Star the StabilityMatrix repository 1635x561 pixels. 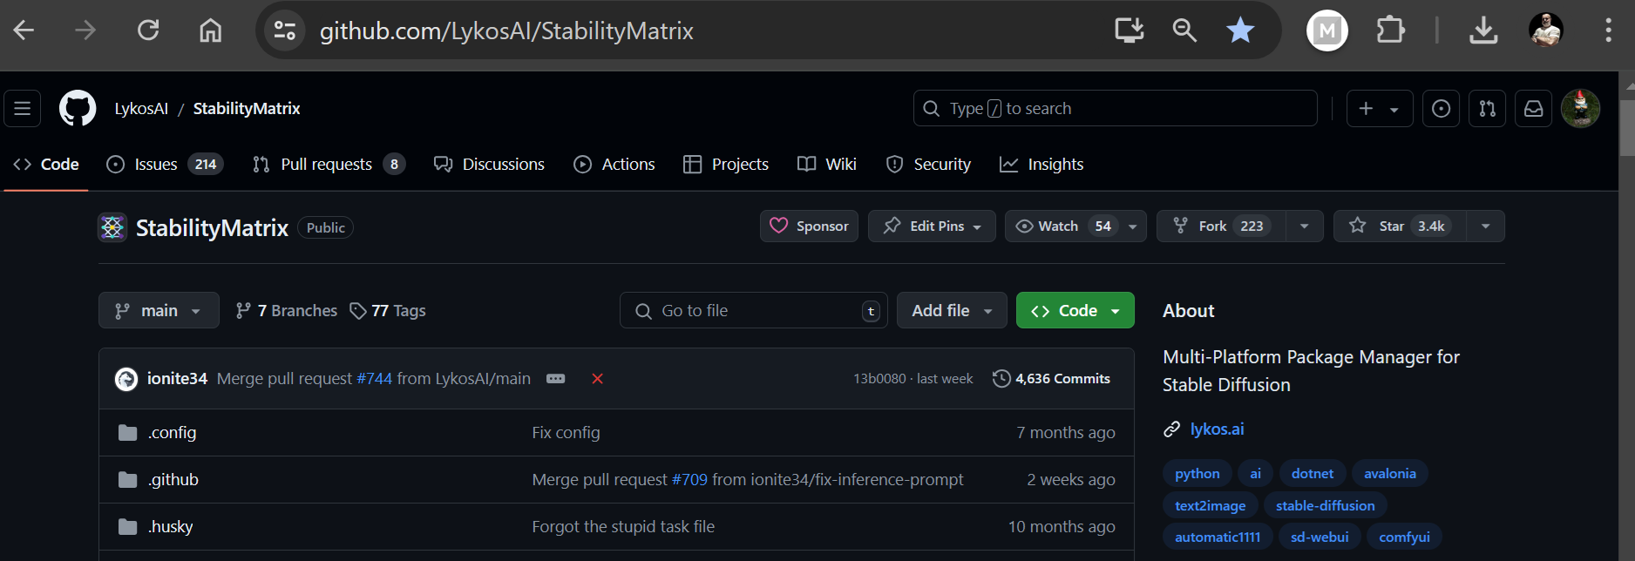1400,226
